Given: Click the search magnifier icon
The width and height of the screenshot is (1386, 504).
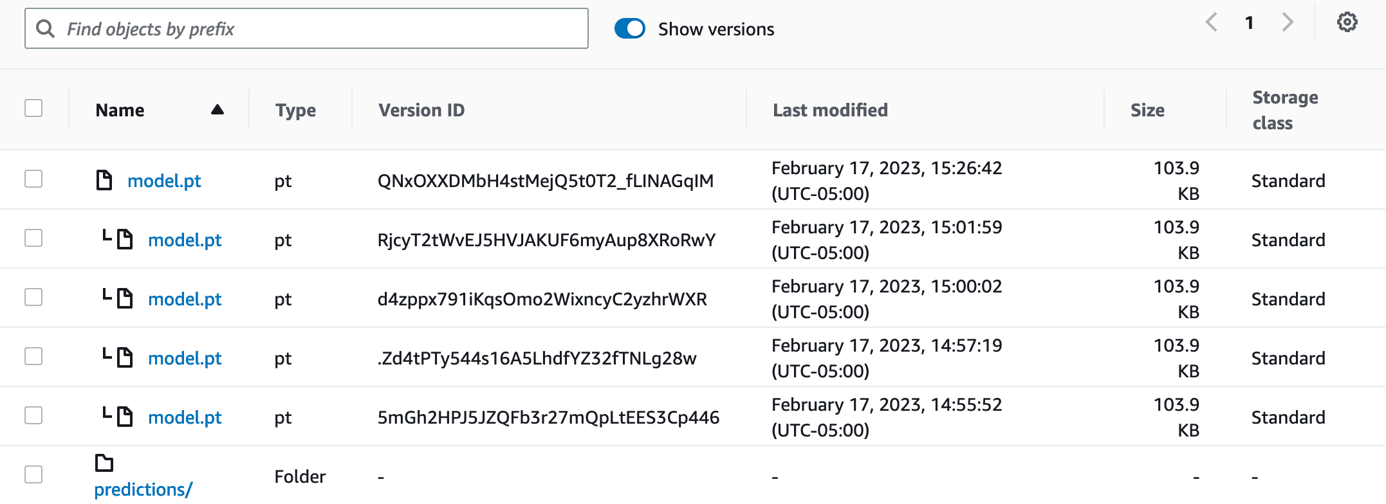Looking at the screenshot, I should click(45, 29).
